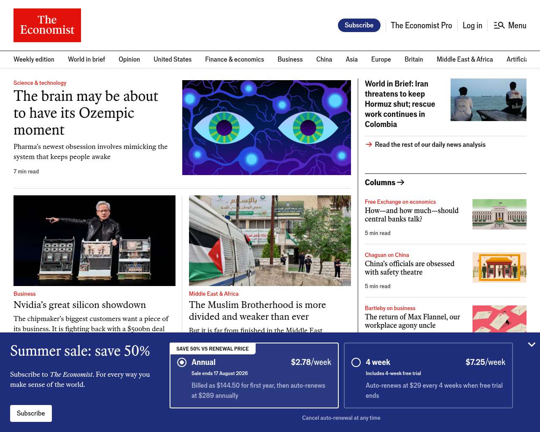Viewport: 540px width, 432px height.
Task: Open World in brief section
Action: tap(86, 59)
